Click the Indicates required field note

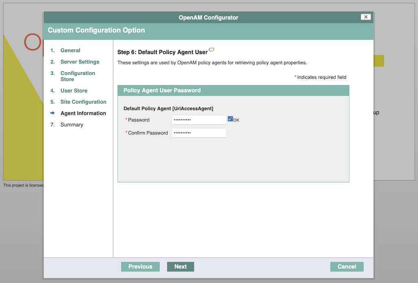pyautogui.click(x=320, y=77)
